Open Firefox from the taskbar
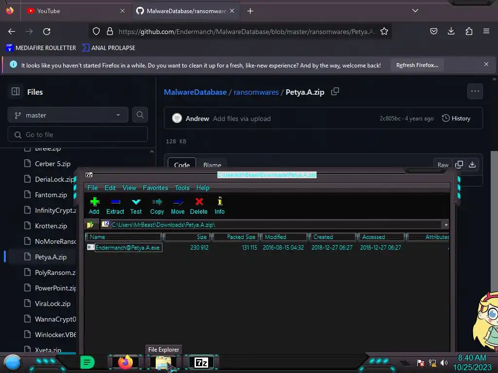 [x=125, y=362]
